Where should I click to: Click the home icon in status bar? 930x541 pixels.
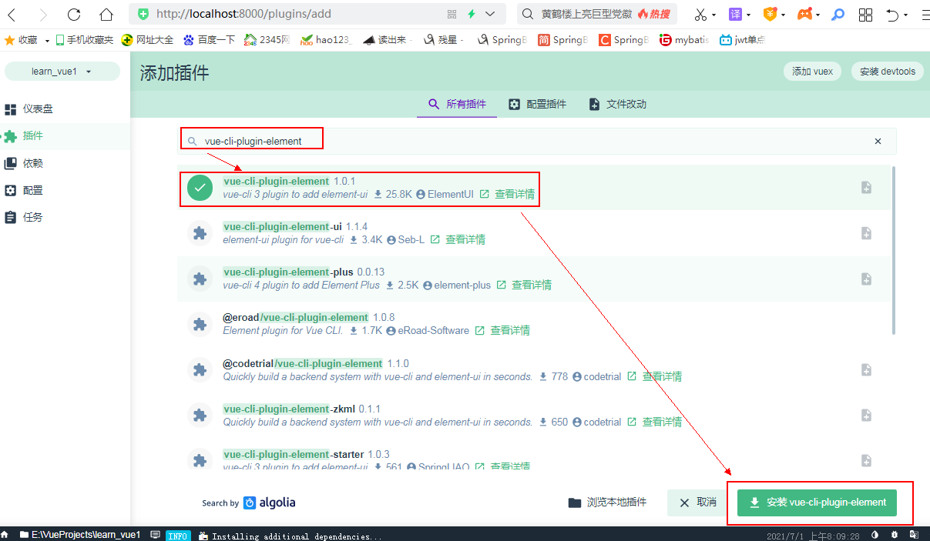5,535
